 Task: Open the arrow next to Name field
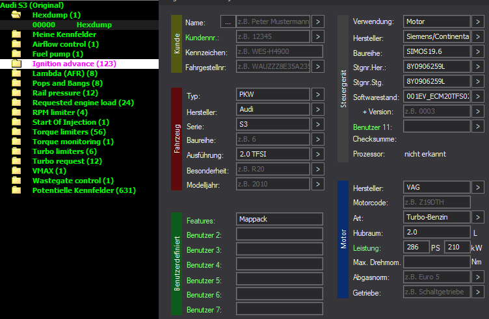click(x=317, y=22)
